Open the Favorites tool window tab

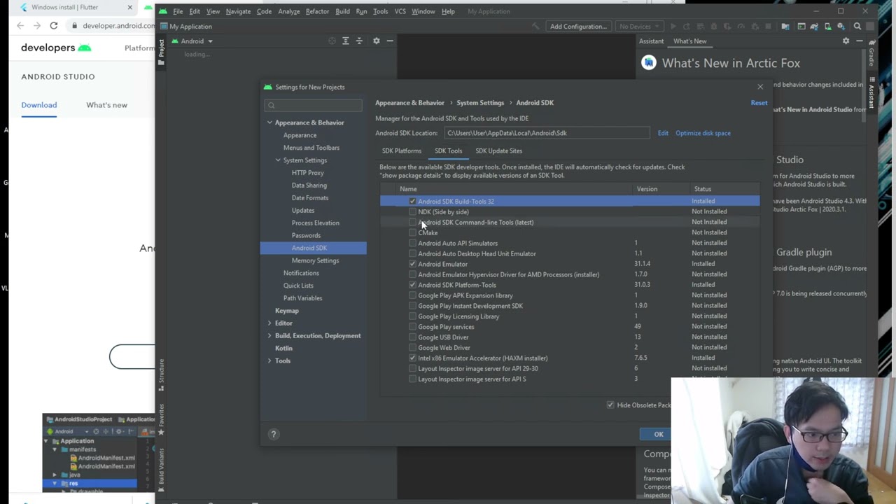pos(161,420)
